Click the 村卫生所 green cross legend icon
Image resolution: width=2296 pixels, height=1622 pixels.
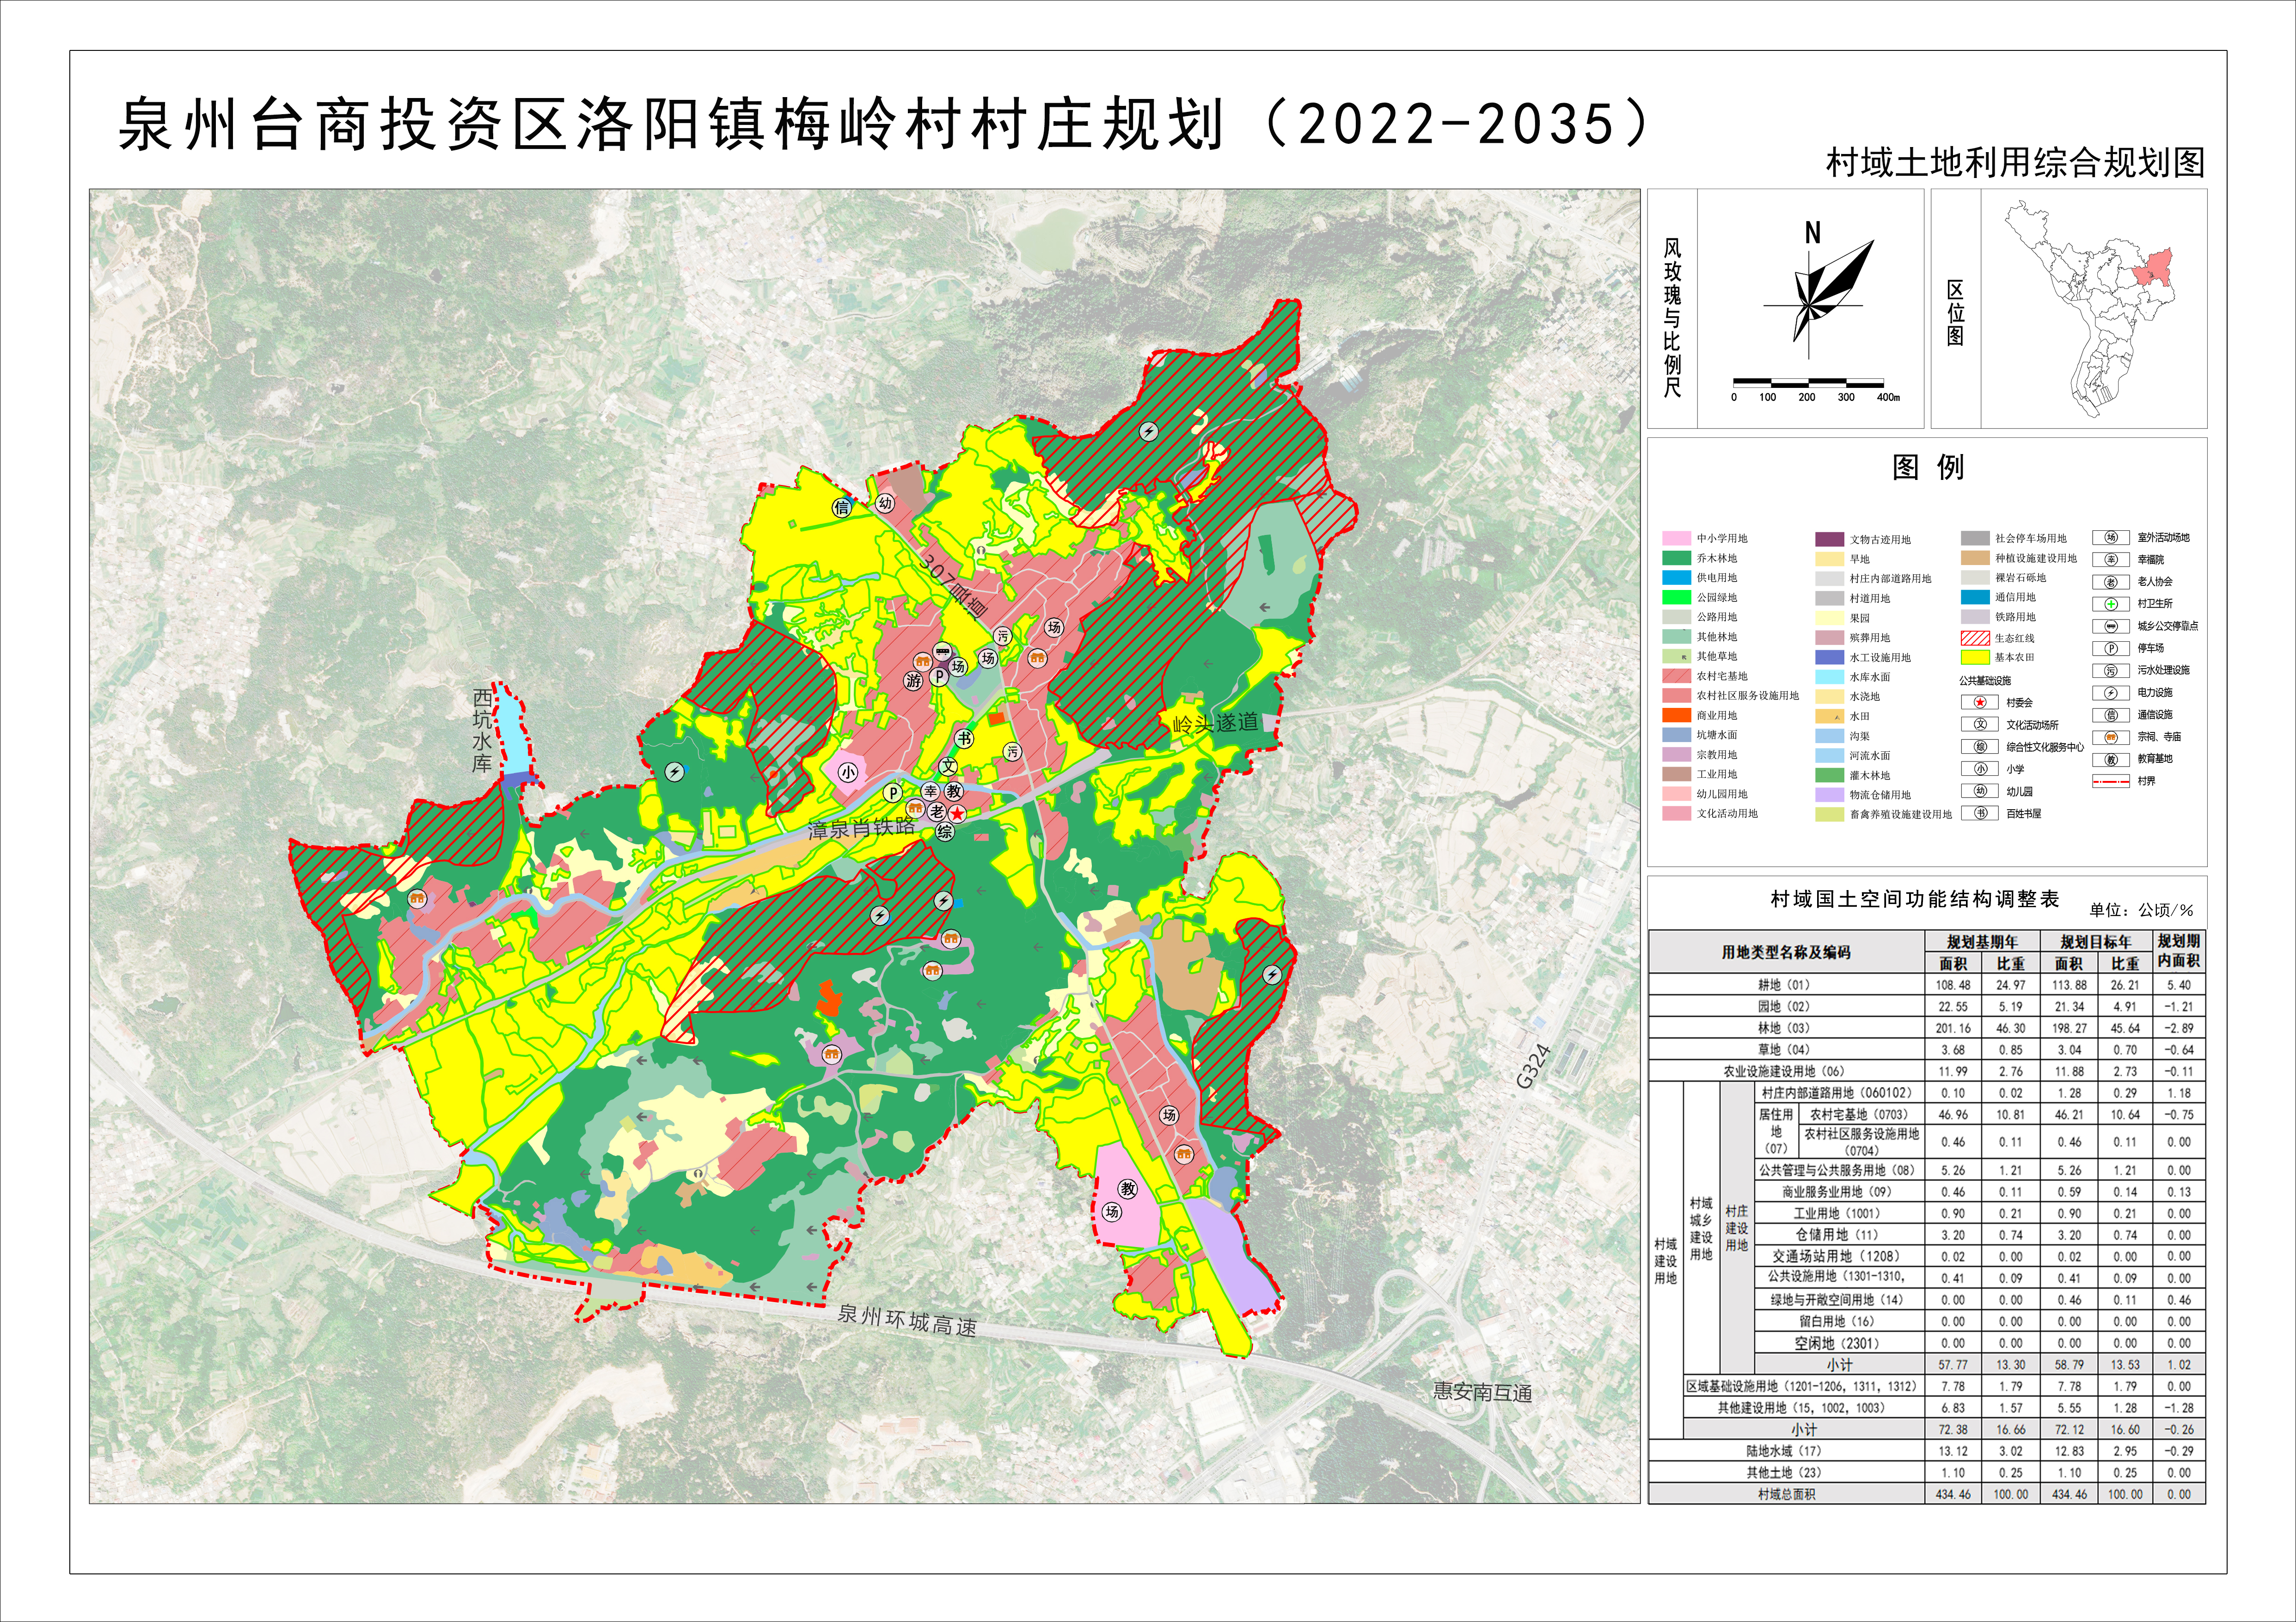(2111, 604)
